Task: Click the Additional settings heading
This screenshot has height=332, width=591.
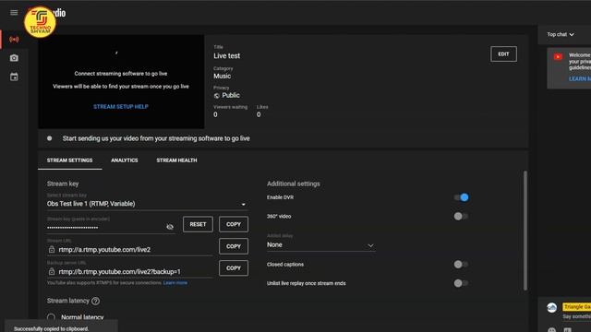Action: [x=294, y=184]
